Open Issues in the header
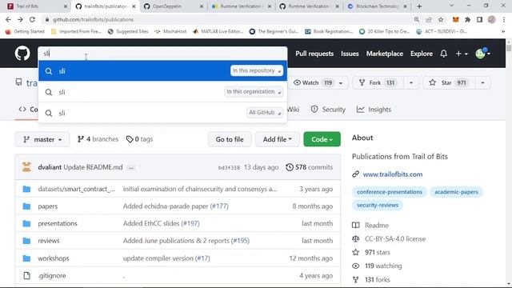The height and width of the screenshot is (288, 512). (x=350, y=54)
